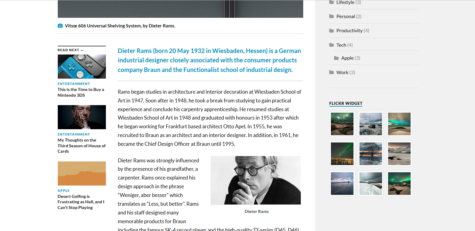Click the House of Cards article thumbnail
Image resolution: width=475 pixels, height=231 pixels.
(x=82, y=117)
